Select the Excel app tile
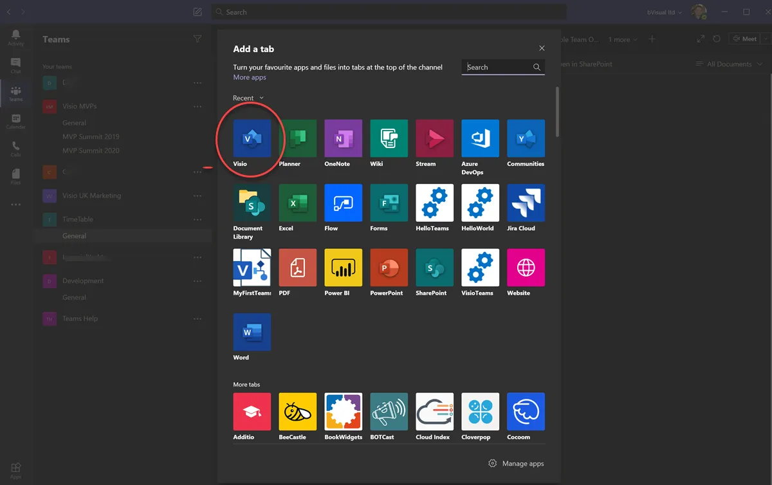 (297, 203)
